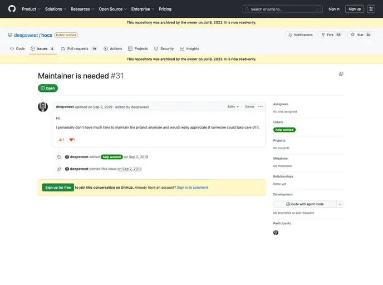Click the Development sidebar heading

point(283,194)
